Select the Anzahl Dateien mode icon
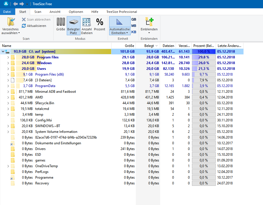The width and height of the screenshot is (263, 205). [x=87, y=22]
